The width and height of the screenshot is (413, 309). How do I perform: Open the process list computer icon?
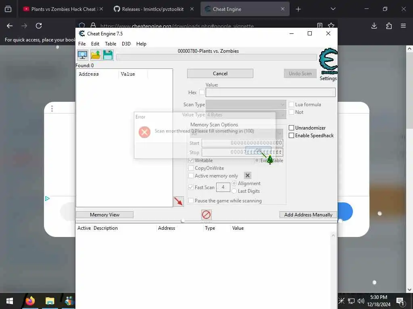pyautogui.click(x=82, y=55)
